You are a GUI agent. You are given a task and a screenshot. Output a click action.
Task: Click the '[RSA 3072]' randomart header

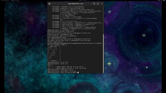[54, 47]
